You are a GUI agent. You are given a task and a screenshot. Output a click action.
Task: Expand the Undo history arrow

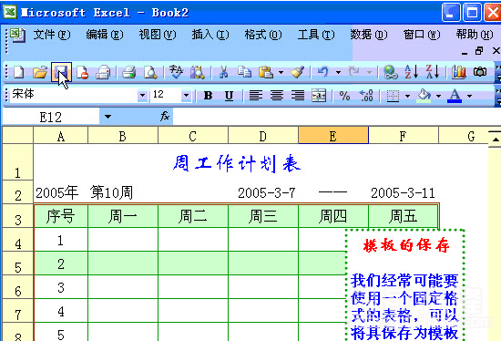point(338,73)
